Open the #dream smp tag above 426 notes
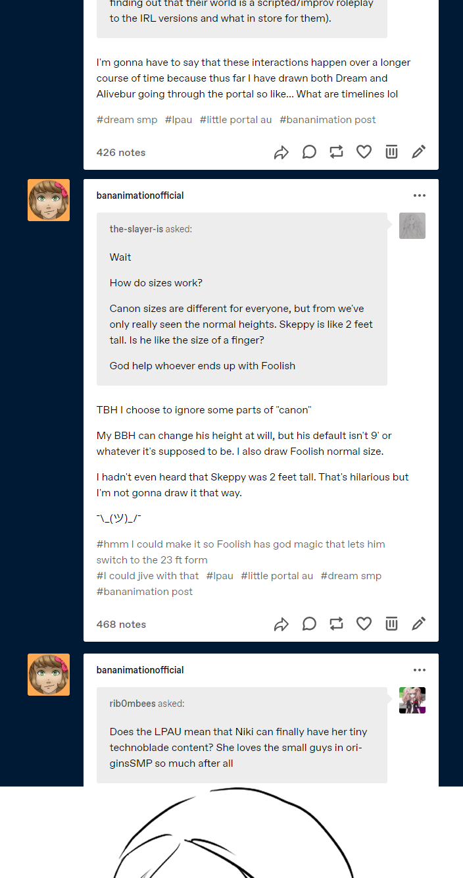Screen dimensions: 463x878 click(127, 120)
